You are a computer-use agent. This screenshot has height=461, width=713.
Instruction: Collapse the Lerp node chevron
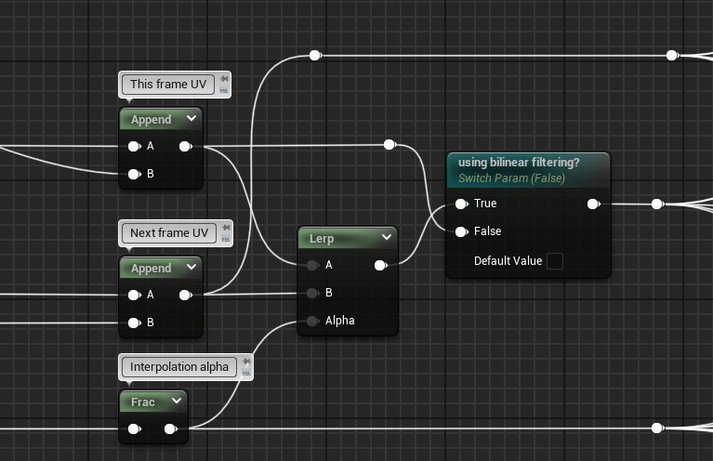click(387, 237)
